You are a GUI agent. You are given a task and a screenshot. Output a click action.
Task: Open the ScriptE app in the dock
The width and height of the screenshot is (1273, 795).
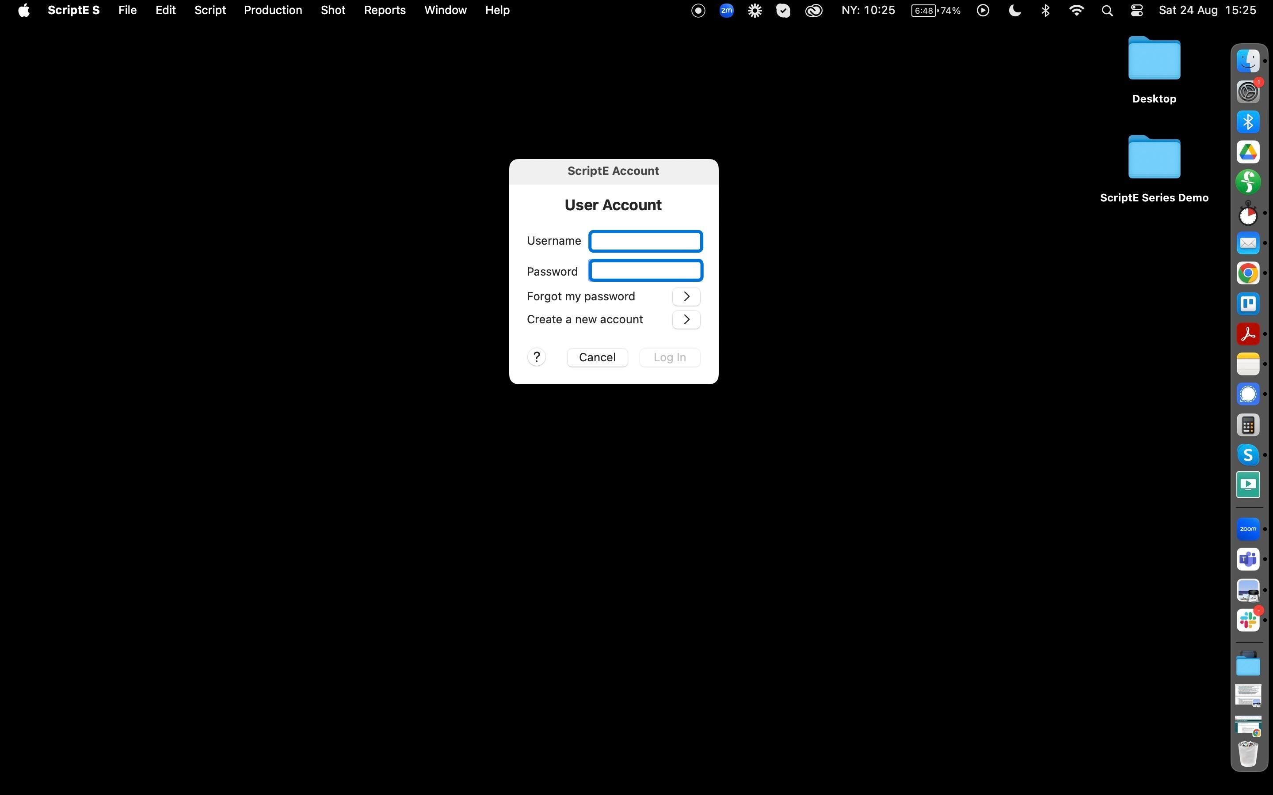pos(1248,182)
